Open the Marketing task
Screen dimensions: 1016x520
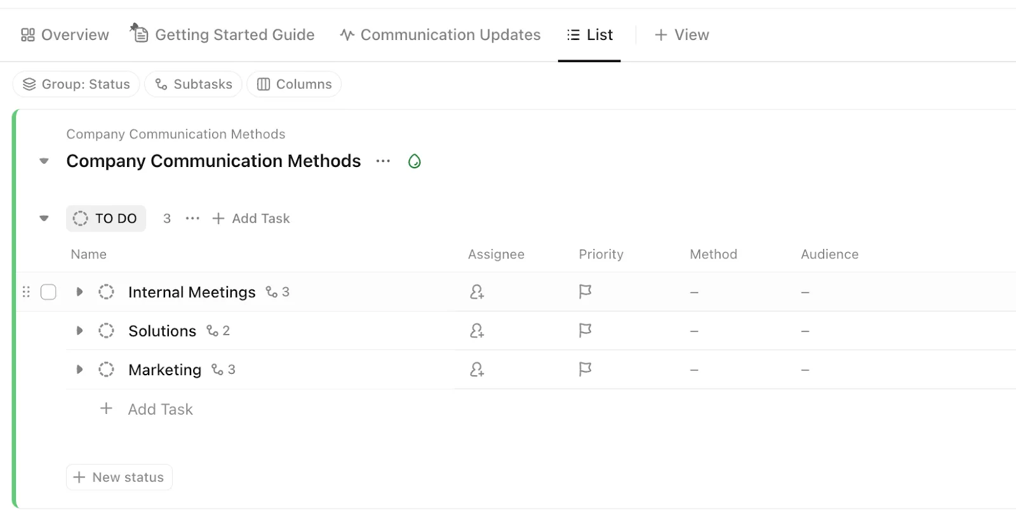point(164,370)
